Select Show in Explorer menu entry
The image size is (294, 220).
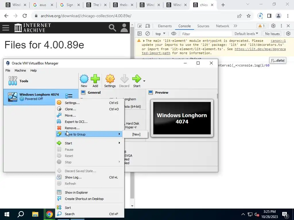(x=90, y=192)
